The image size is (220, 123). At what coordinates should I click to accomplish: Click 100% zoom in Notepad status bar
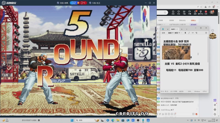pos(189,91)
